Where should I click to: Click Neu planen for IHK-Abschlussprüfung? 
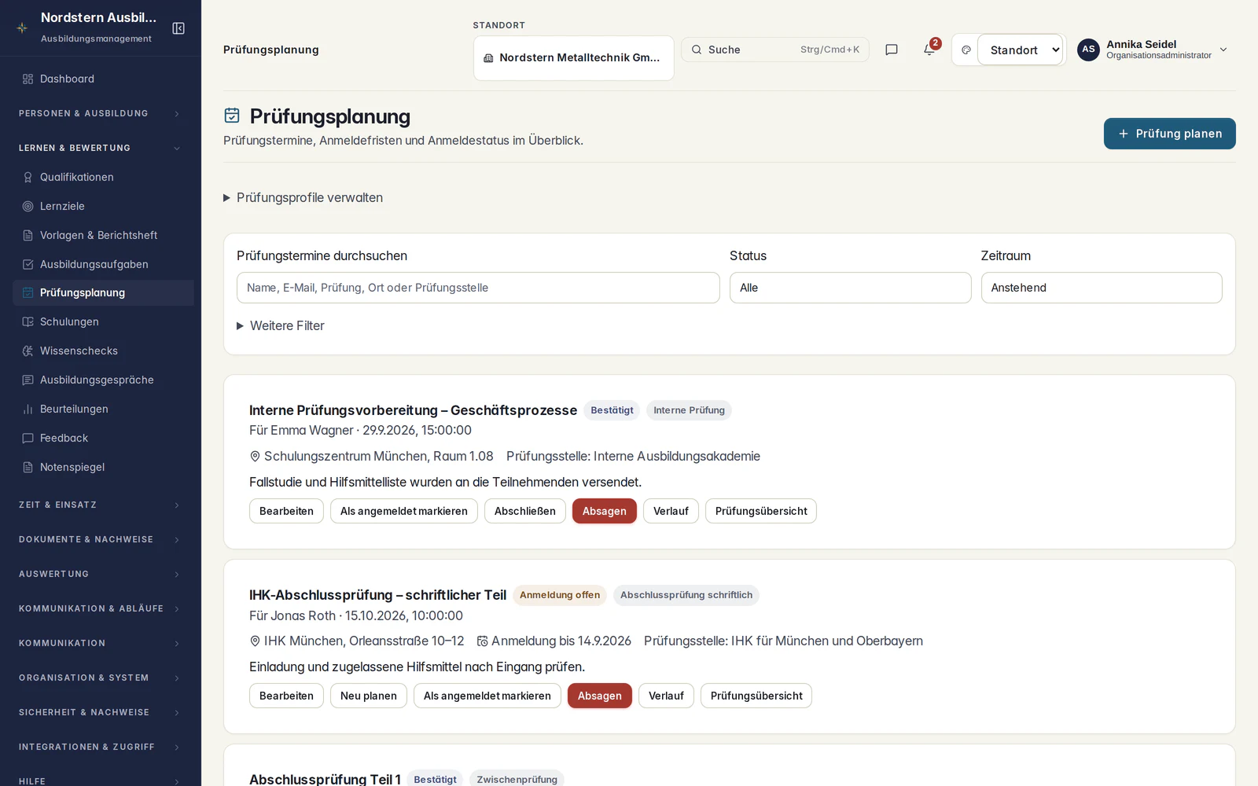tap(369, 696)
